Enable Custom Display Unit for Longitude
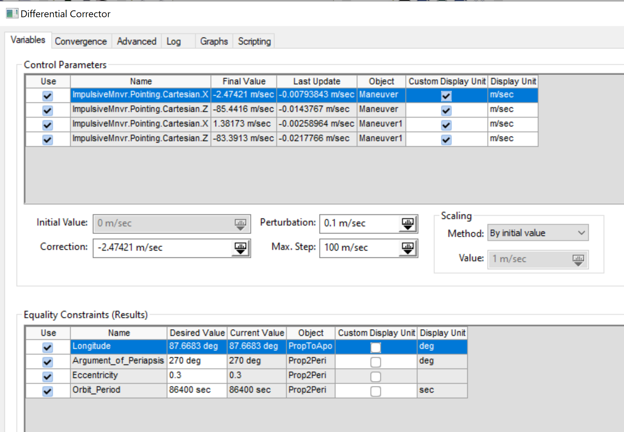The height and width of the screenshot is (432, 624). (376, 347)
